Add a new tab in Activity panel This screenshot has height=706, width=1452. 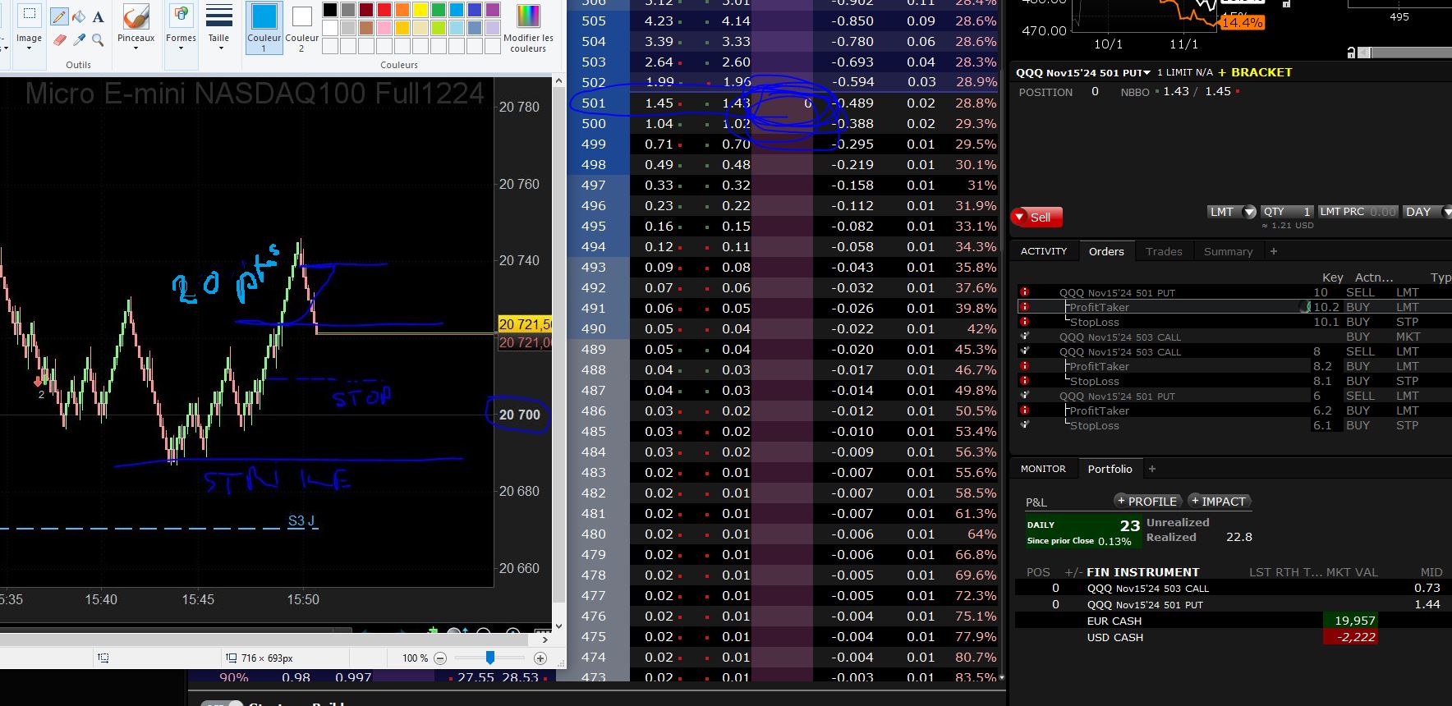[x=1274, y=251]
